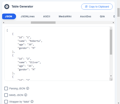Open the MediaWiki format tab
Screen dimensions: 120x104
coord(65,17)
